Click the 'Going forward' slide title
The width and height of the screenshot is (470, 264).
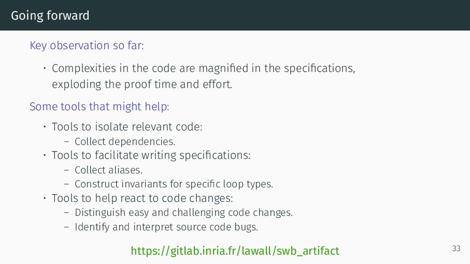pyautogui.click(x=50, y=16)
